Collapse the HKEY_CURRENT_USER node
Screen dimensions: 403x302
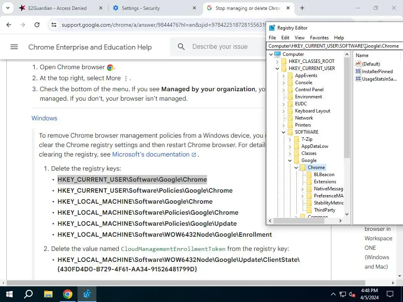tap(277, 68)
